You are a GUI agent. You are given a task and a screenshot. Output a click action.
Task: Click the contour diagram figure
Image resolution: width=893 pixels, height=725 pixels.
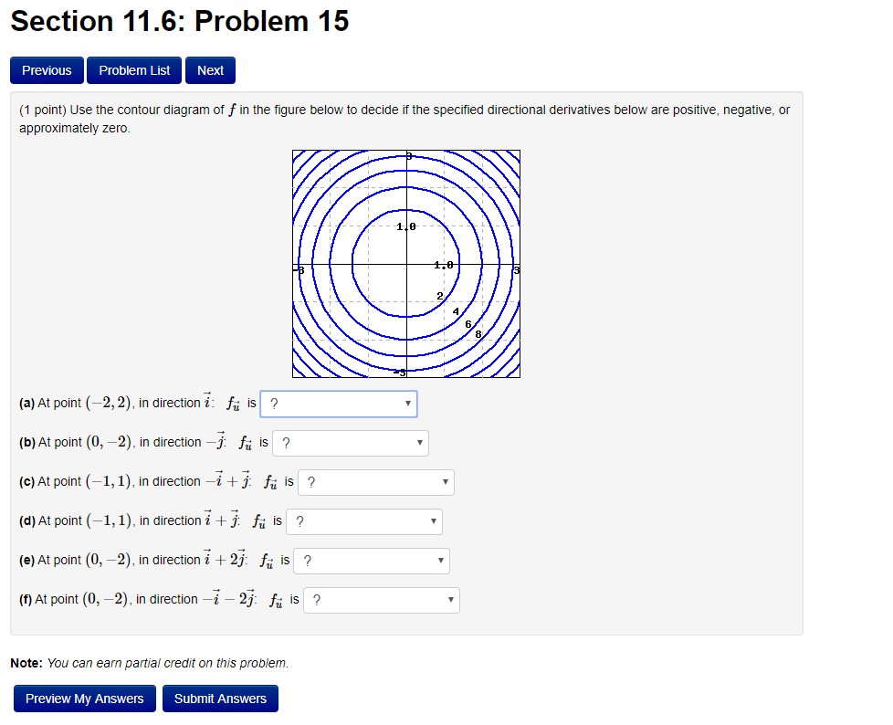pyautogui.click(x=405, y=264)
